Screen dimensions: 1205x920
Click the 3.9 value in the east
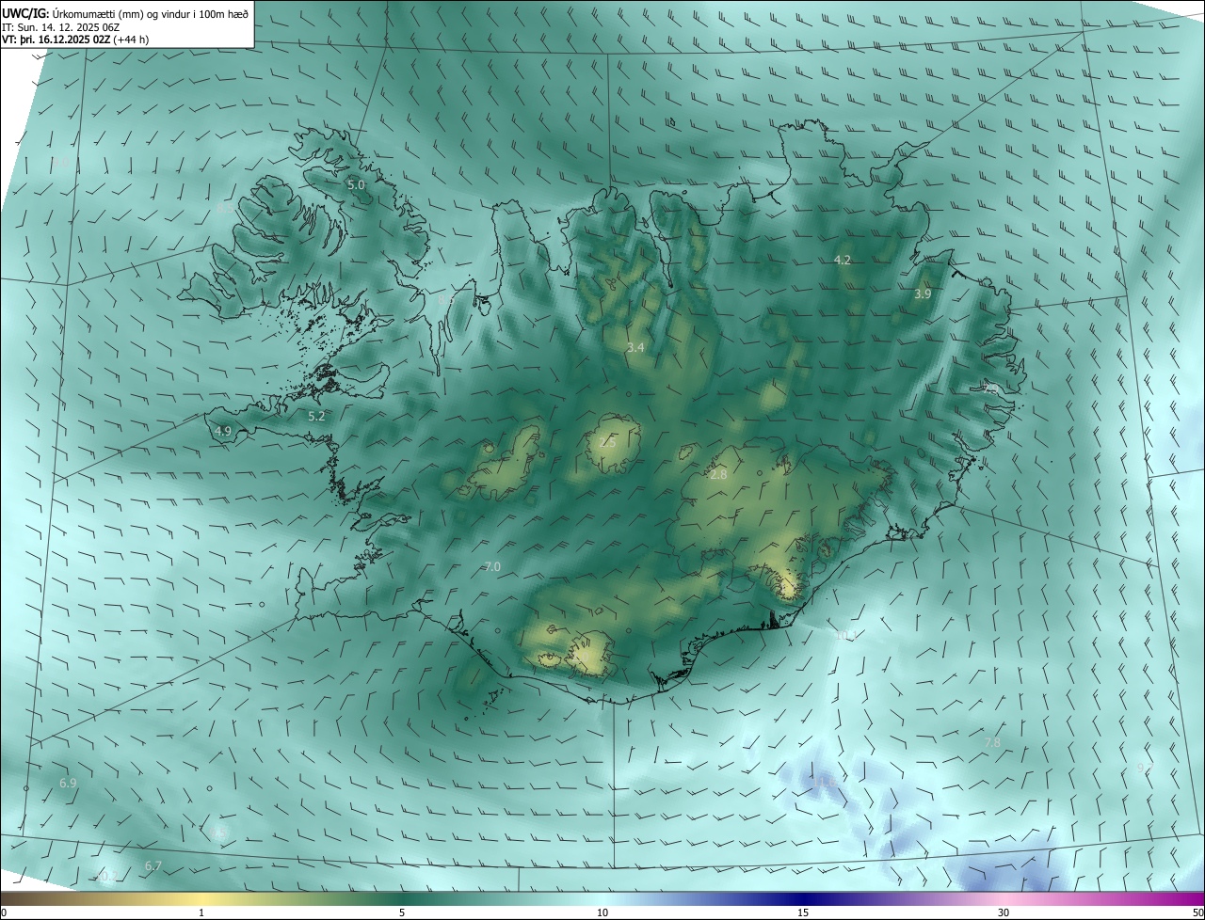tap(923, 293)
